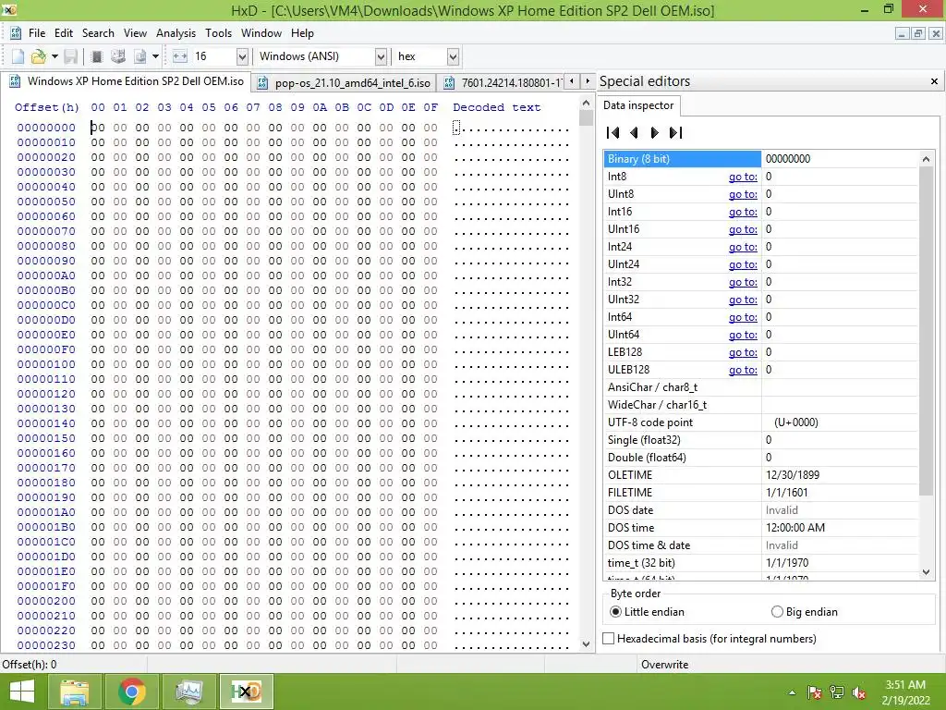Viewport: 946px width, 710px height.
Task: Open Chrome from the taskbar
Action: coord(131,692)
